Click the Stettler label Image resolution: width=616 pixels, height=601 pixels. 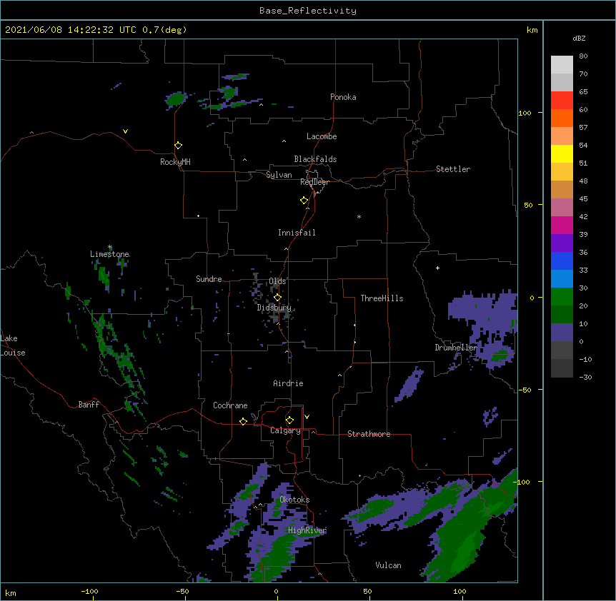[x=453, y=169]
